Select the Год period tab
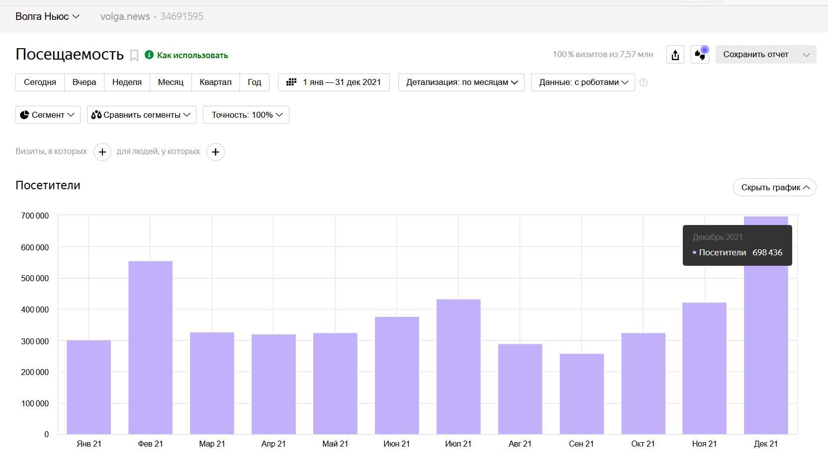This screenshot has width=828, height=460. pos(254,82)
